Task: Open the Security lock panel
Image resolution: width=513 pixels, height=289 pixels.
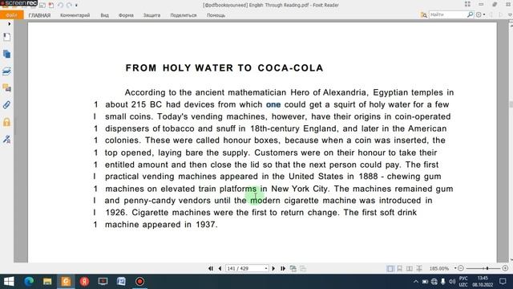Action: (6, 122)
